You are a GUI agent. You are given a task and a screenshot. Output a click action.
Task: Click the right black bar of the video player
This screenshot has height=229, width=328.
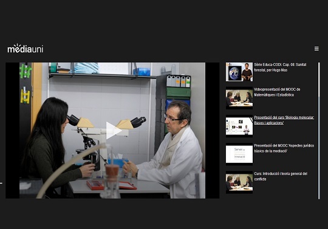tap(212, 130)
